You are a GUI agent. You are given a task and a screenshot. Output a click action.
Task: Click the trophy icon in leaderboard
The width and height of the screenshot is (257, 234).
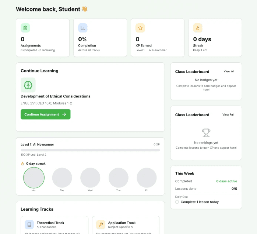pos(206,133)
